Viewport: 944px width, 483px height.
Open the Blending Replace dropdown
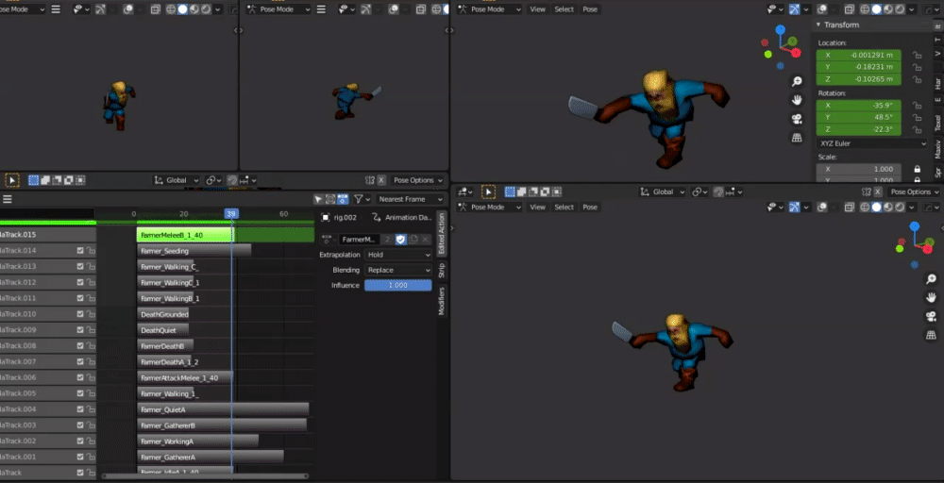point(398,270)
